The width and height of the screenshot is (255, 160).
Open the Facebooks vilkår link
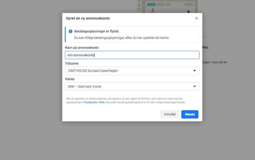coord(94,102)
